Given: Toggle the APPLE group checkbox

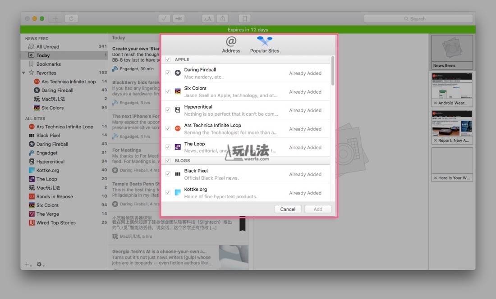Looking at the screenshot, I should (x=168, y=59).
